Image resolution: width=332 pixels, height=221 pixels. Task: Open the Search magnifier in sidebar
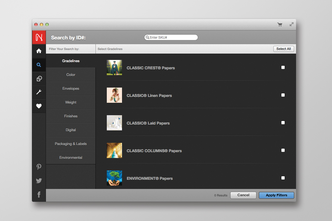(x=39, y=65)
